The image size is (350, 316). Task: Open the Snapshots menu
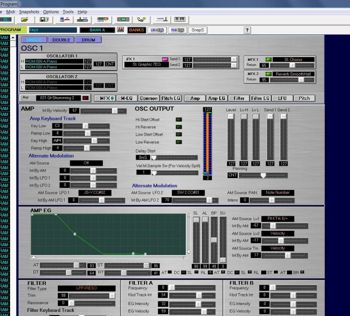(x=30, y=11)
